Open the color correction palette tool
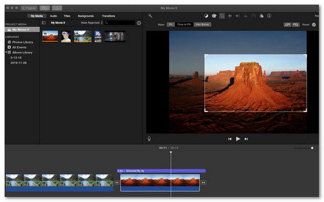The width and height of the screenshot is (324, 202). click(x=214, y=16)
